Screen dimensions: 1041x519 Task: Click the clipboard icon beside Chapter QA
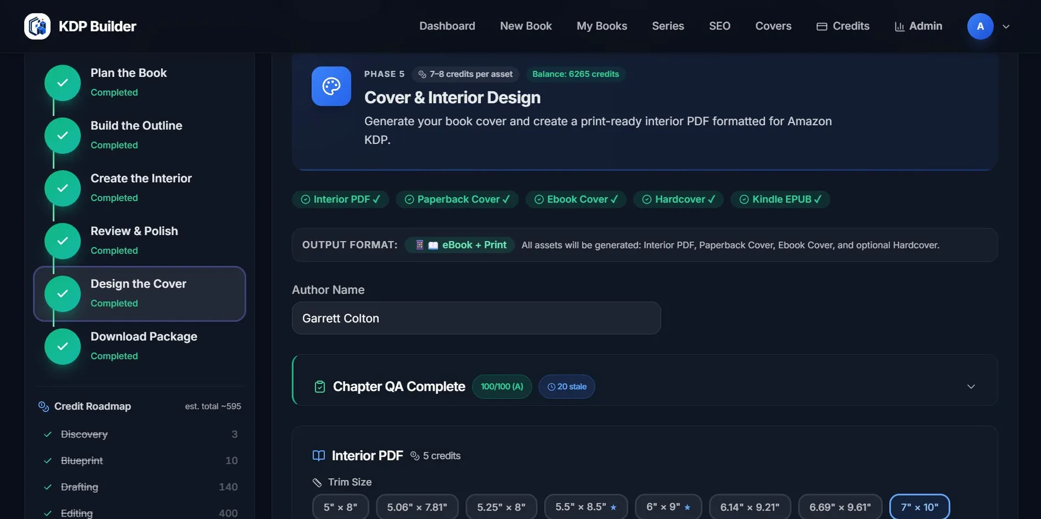320,387
